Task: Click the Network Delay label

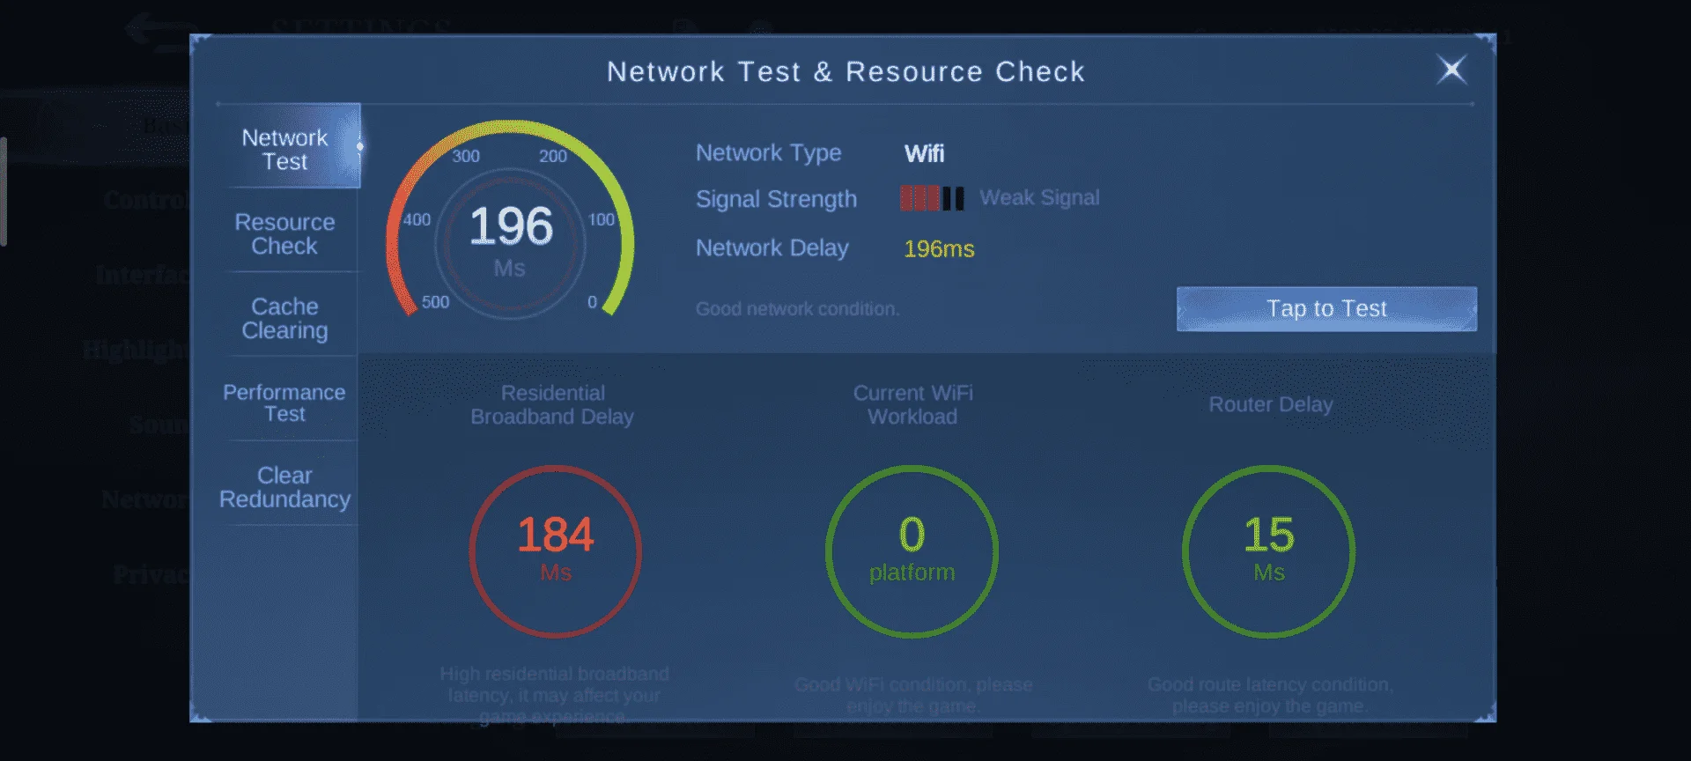Action: coord(772,248)
